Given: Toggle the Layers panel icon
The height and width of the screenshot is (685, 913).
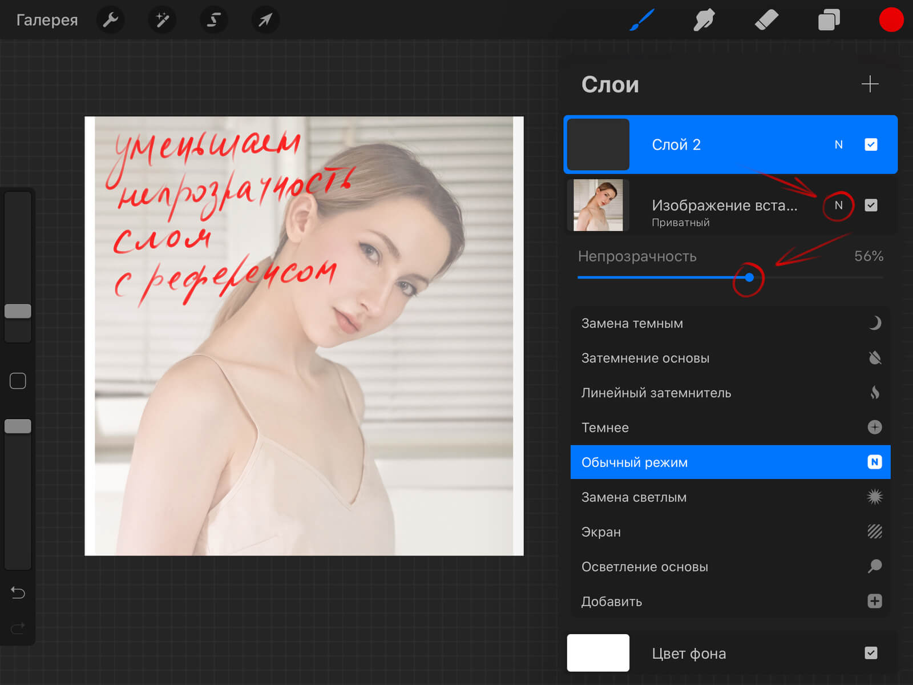Looking at the screenshot, I should pos(829,20).
